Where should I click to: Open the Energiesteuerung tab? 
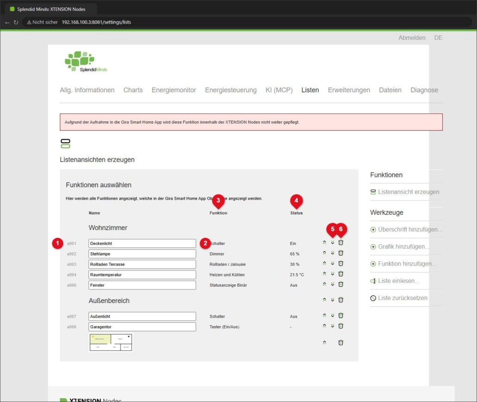[x=231, y=90]
